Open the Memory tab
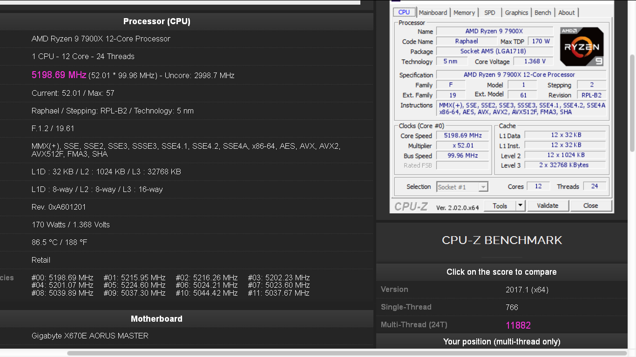 click(464, 13)
